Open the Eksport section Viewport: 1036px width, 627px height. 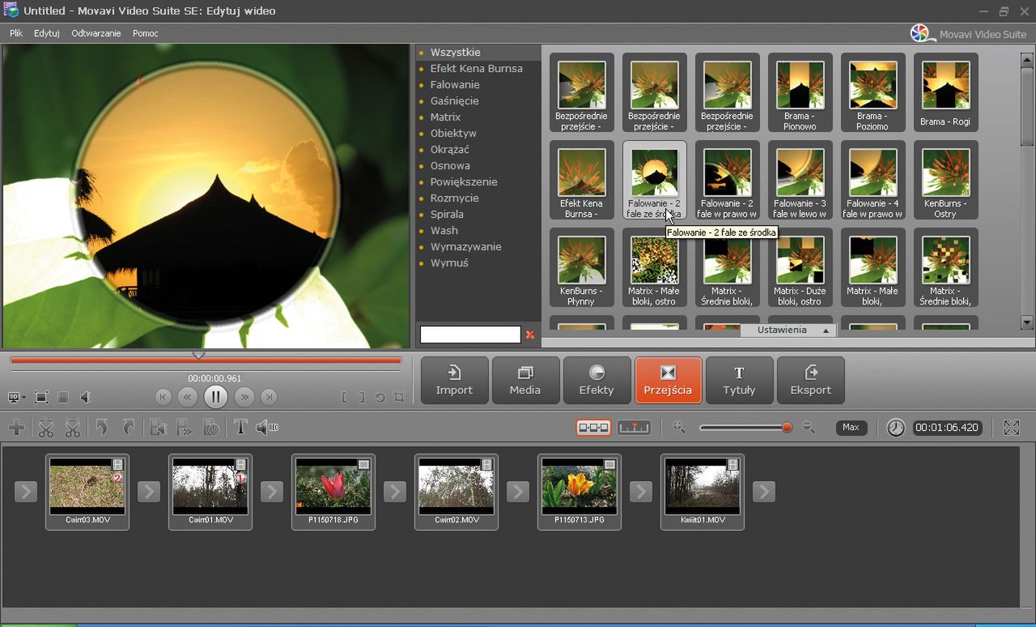tap(810, 380)
